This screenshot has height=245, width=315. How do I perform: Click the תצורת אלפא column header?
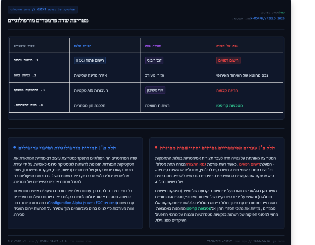click(x=83, y=46)
